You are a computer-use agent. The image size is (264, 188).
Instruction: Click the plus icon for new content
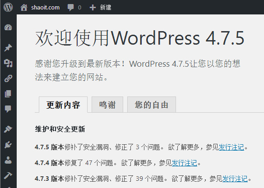(x=93, y=8)
